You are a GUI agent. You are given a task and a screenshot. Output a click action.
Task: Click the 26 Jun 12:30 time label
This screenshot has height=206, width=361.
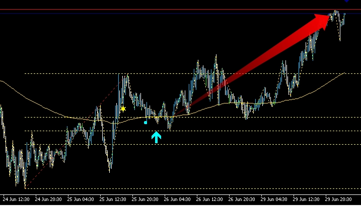click(209, 199)
